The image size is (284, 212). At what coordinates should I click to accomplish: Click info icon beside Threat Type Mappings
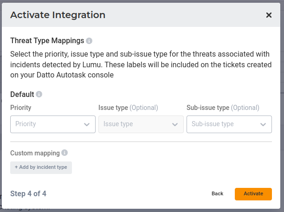pos(89,41)
